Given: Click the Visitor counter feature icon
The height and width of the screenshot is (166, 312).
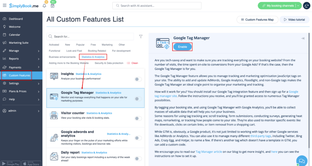Looking at the screenshot, I should pyautogui.click(x=54, y=115).
